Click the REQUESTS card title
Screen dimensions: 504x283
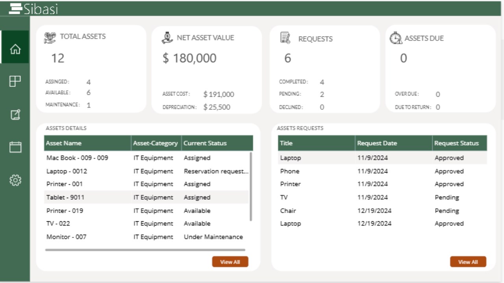point(315,39)
